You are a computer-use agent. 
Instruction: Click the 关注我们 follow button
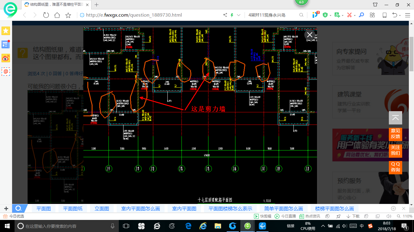coord(395,150)
